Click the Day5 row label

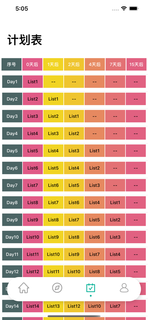click(12, 151)
